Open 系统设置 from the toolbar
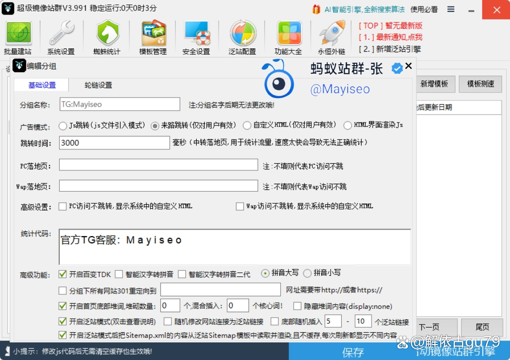The width and height of the screenshot is (510, 360). 61,36
